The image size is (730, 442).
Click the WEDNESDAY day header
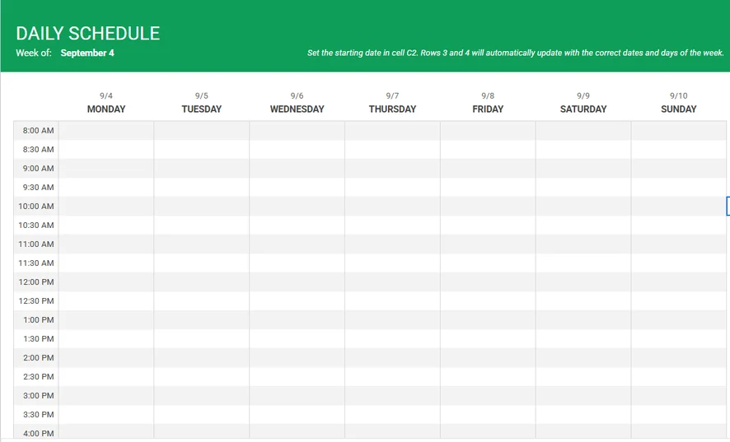coord(297,109)
